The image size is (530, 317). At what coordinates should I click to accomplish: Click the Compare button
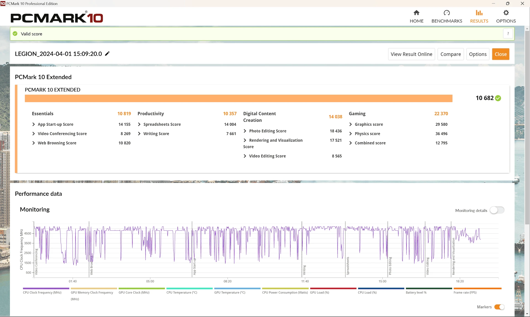coord(451,54)
